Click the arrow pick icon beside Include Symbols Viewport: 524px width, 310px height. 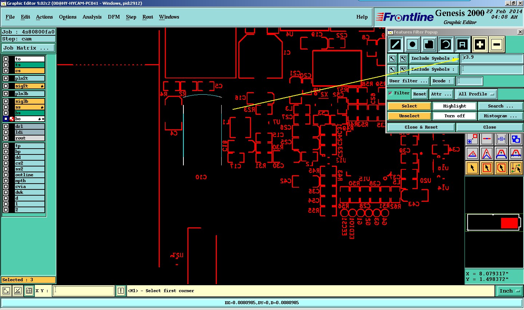pyautogui.click(x=392, y=58)
